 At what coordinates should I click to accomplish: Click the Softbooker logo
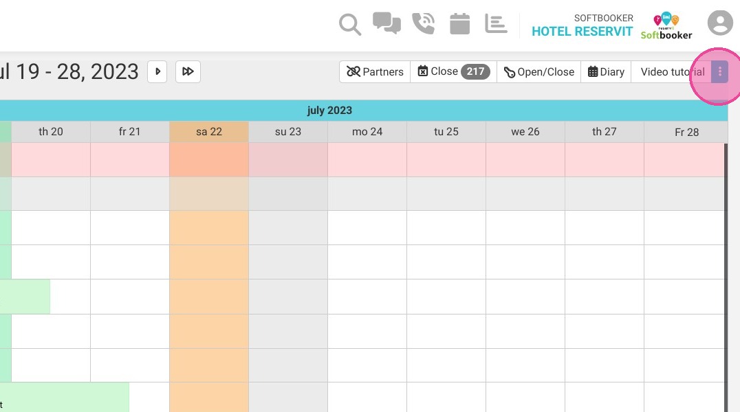point(666,26)
